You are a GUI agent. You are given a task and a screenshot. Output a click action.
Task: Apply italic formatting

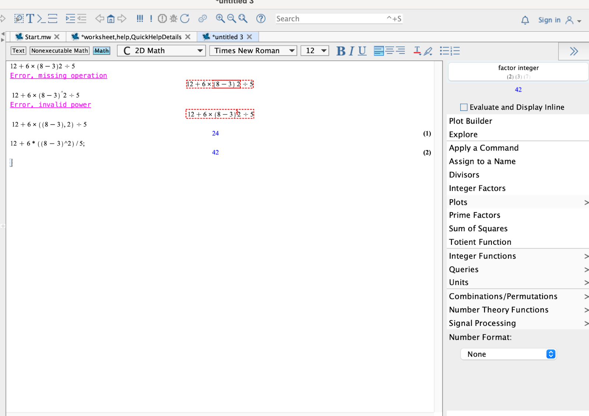click(x=351, y=51)
